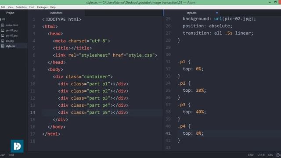Click the CRLF line ending indicator

(x=251, y=155)
